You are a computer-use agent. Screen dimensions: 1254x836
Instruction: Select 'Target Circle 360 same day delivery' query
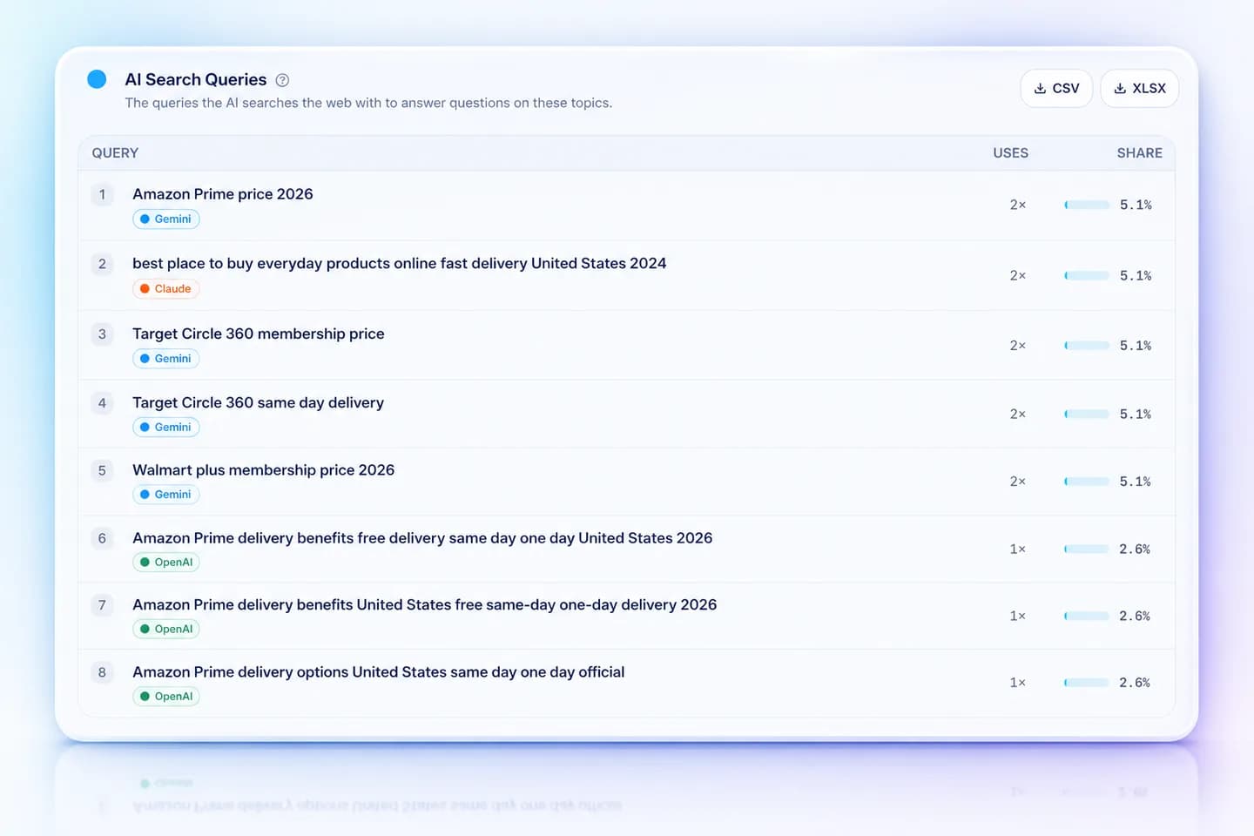click(x=258, y=402)
